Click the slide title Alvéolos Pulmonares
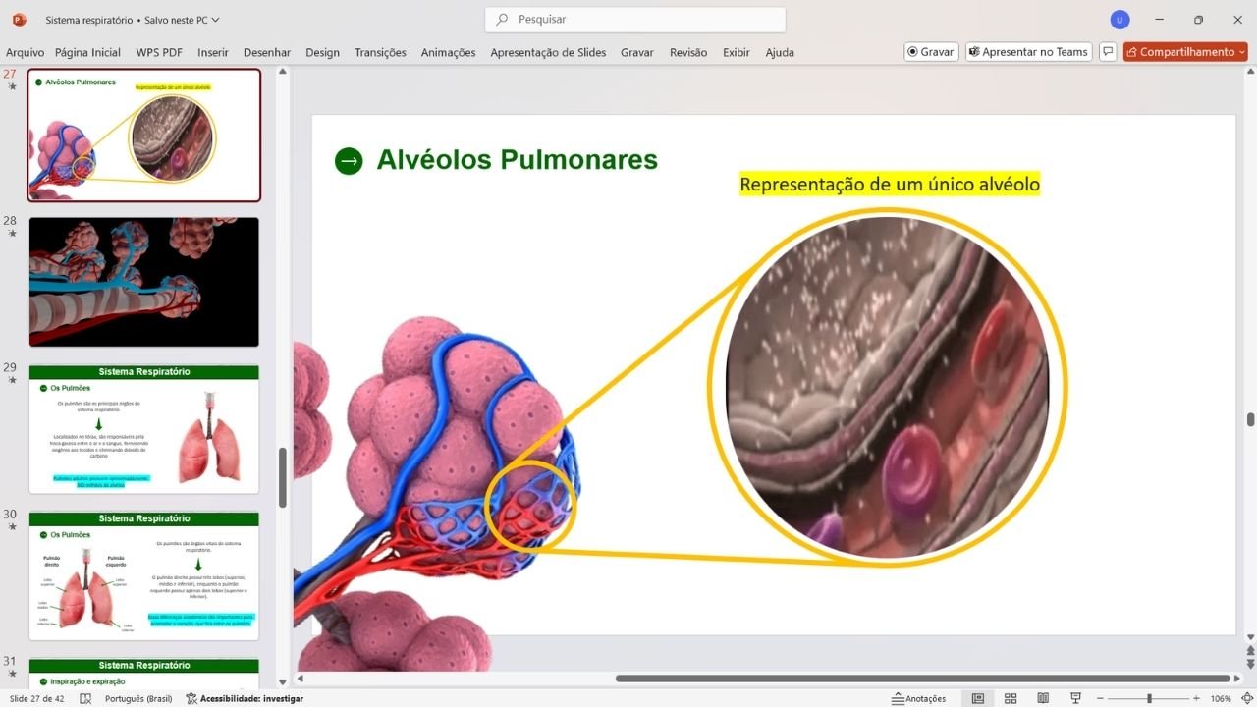Screen dimensions: 1257x707 (517, 160)
